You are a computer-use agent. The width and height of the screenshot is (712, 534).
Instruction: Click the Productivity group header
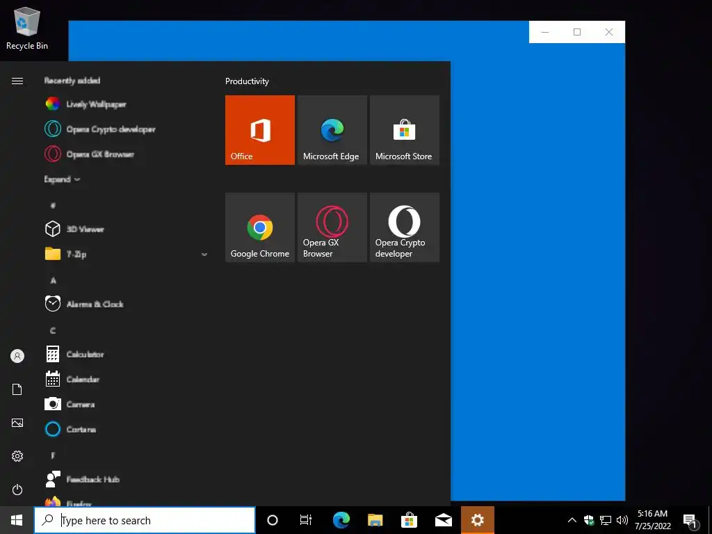(x=247, y=81)
